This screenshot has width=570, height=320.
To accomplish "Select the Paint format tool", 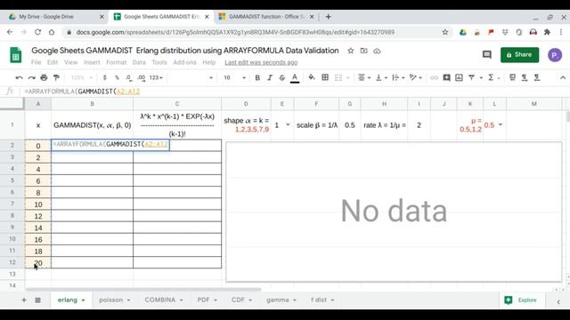I will pos(56,77).
